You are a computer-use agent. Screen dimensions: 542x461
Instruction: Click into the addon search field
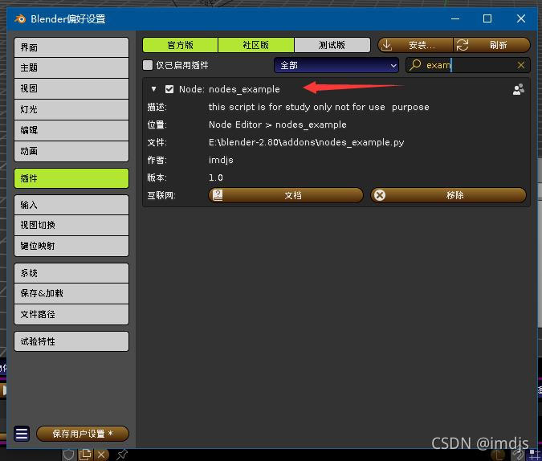pos(467,65)
